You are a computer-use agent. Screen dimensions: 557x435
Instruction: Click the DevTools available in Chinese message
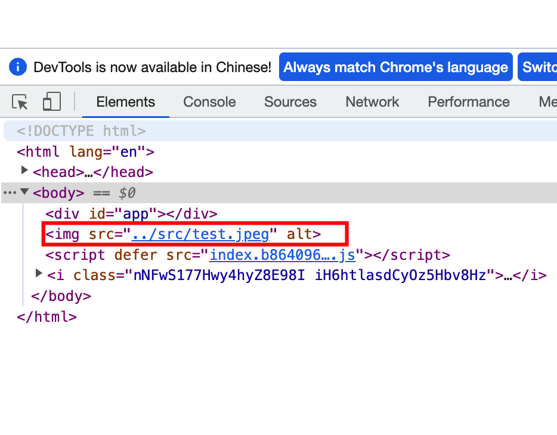153,67
